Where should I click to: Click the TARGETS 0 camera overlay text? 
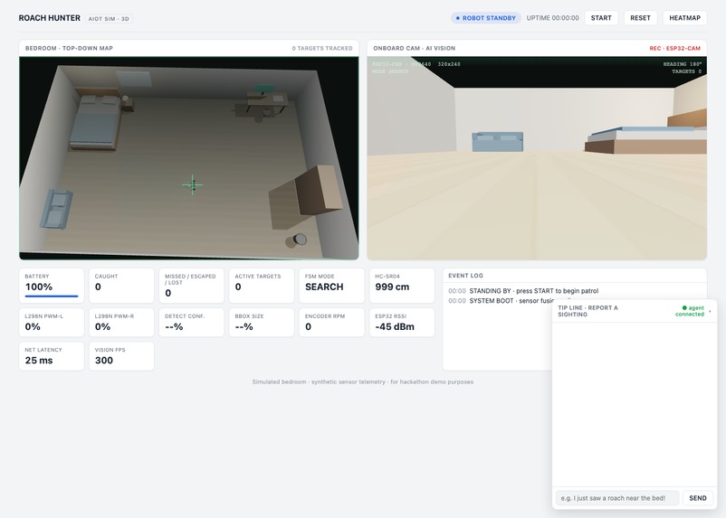(x=687, y=71)
